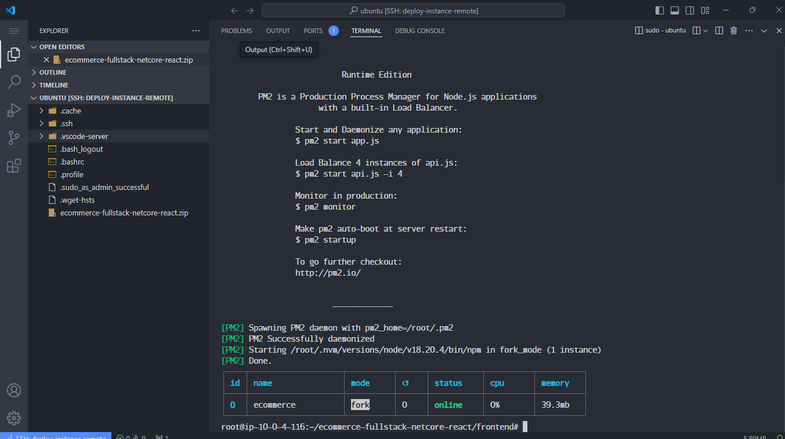Collapse the Open Editors section
The width and height of the screenshot is (785, 439).
(118, 47)
